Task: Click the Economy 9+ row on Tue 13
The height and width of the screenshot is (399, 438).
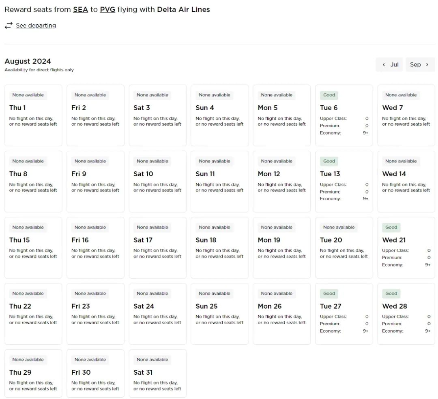Action: [x=344, y=199]
